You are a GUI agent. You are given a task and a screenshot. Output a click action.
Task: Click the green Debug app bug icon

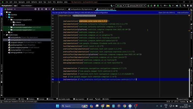click(x=158, y=6)
